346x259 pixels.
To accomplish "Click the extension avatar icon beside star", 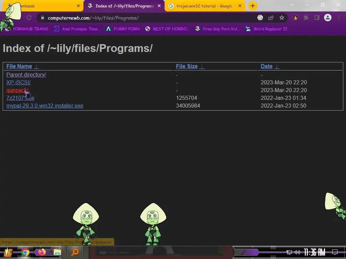I will click(295, 18).
